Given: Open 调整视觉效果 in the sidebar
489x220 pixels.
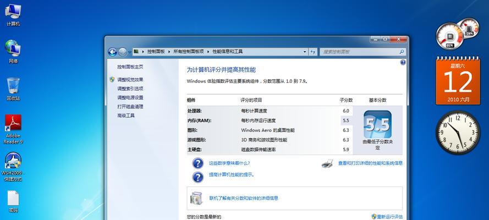Looking at the screenshot, I should pos(130,79).
